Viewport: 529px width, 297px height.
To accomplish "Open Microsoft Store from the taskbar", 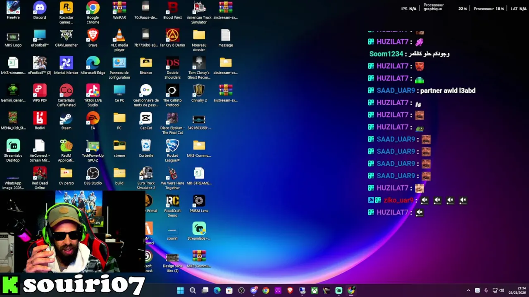I will tap(229, 290).
